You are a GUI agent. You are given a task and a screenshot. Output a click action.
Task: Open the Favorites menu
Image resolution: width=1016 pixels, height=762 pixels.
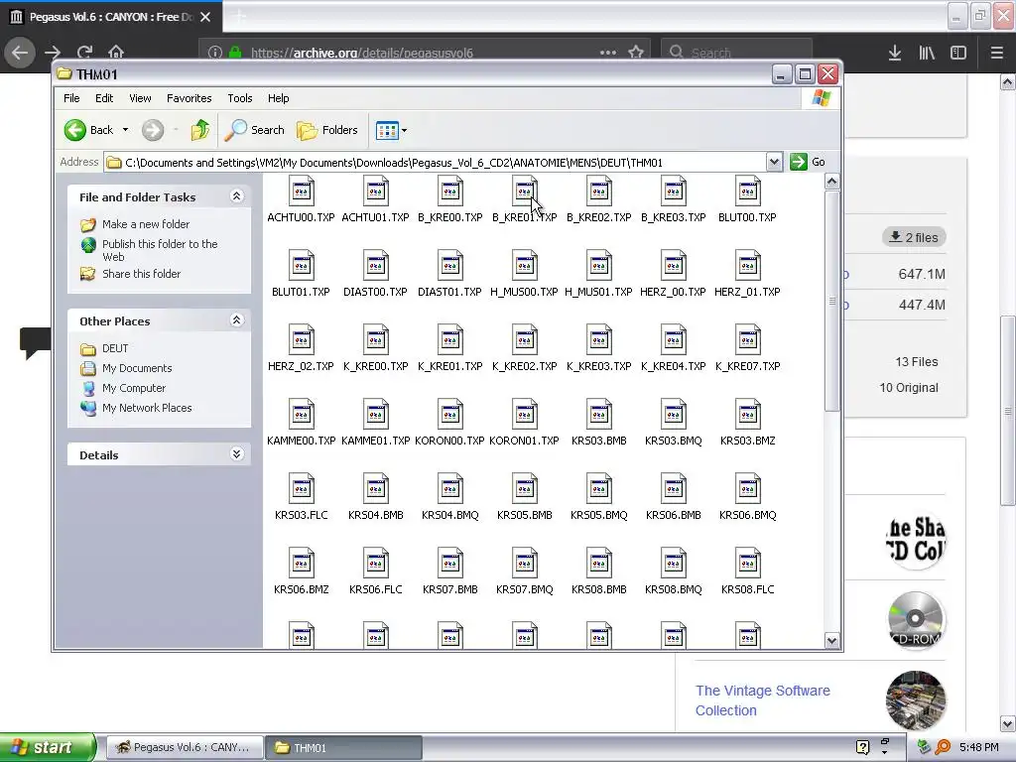tap(190, 98)
